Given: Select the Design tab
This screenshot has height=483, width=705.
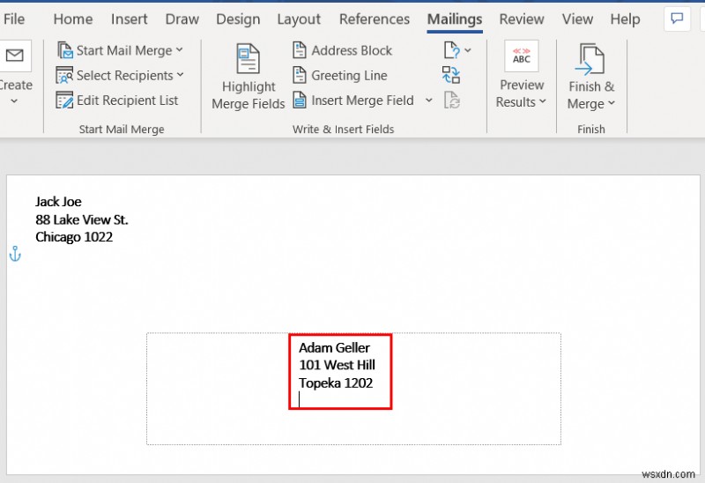Looking at the screenshot, I should tap(238, 19).
